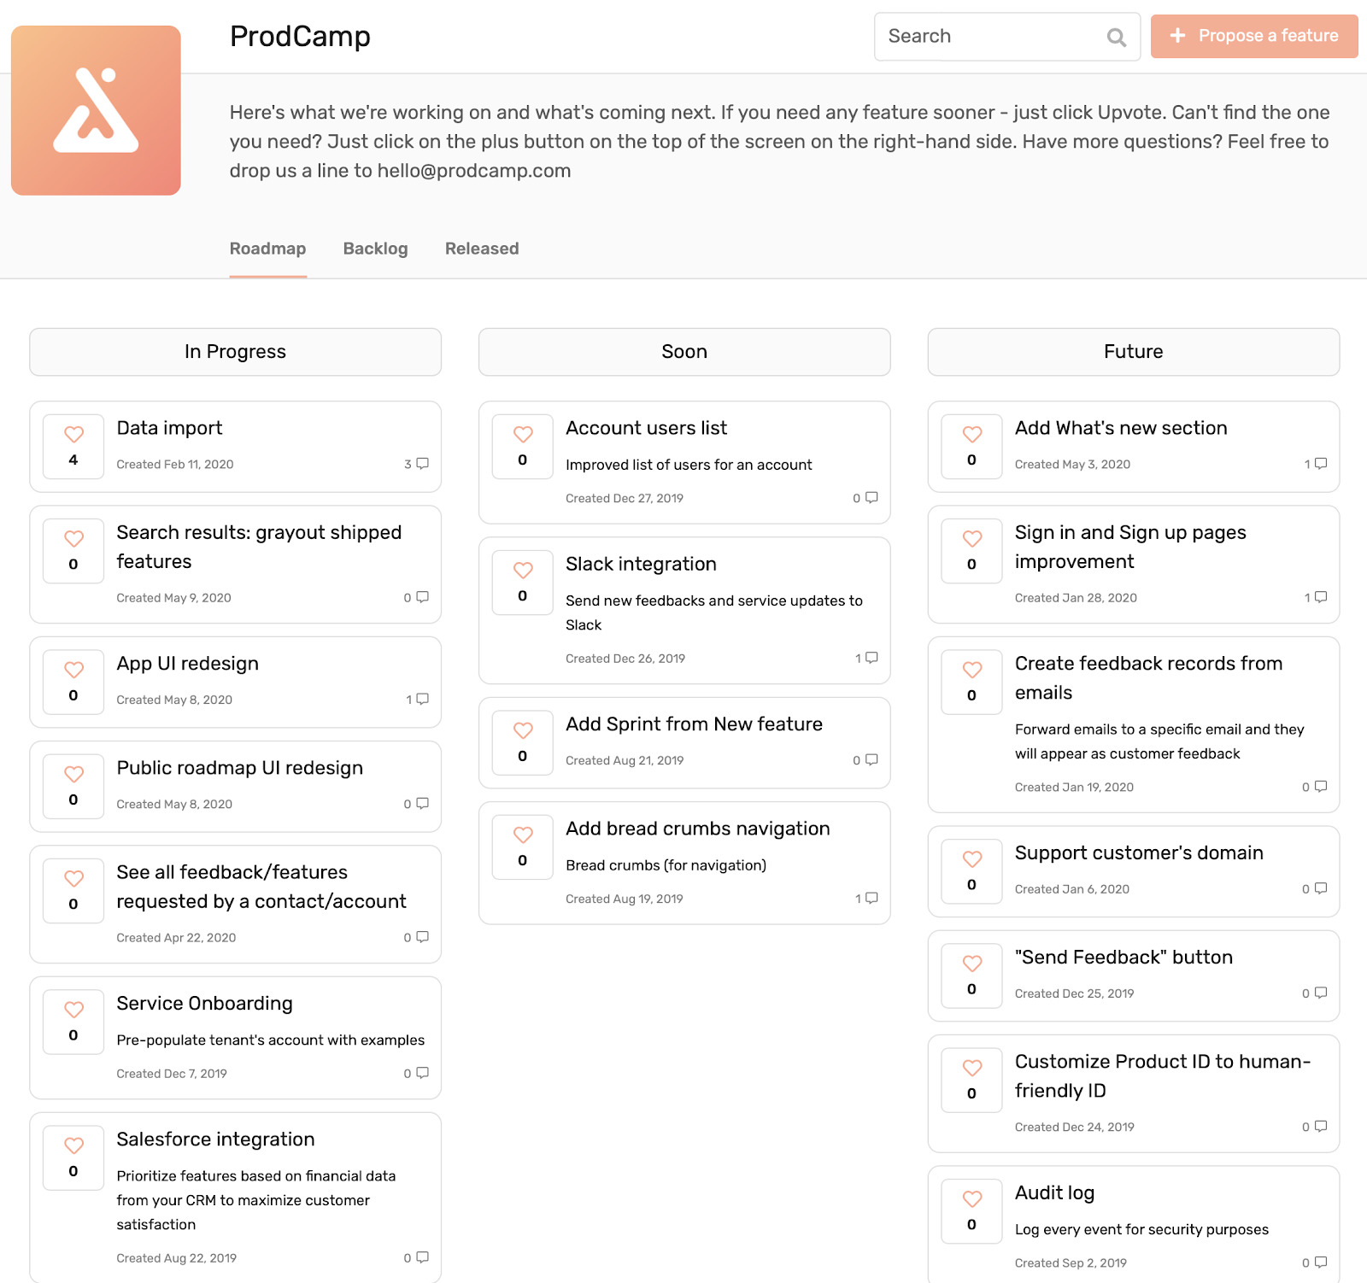Viewport: 1367px width, 1283px height.
Task: Open Audit log feature title
Action: tap(1054, 1193)
